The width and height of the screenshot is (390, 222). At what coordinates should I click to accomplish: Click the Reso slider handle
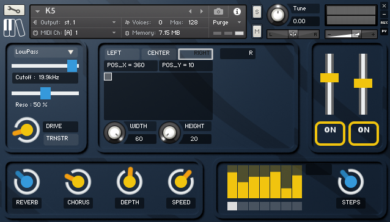pyautogui.click(x=45, y=93)
